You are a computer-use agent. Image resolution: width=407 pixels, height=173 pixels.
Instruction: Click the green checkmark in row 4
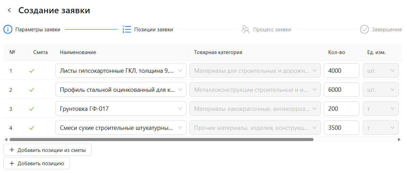click(32, 128)
